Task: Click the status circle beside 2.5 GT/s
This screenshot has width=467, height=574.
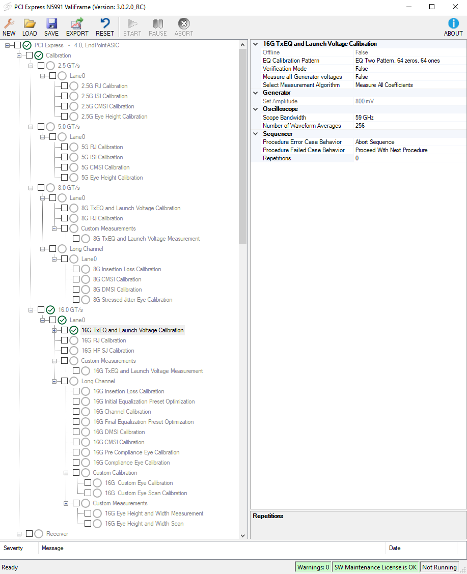Action: click(x=50, y=66)
